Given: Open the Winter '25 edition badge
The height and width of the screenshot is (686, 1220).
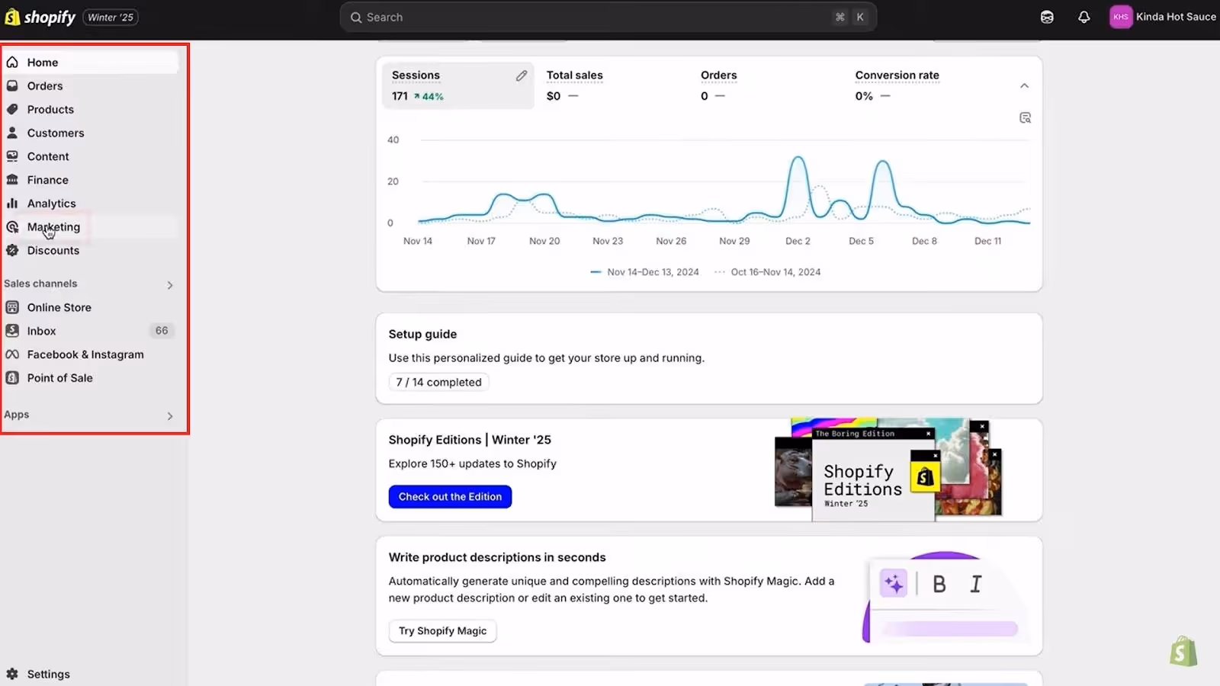Looking at the screenshot, I should [x=111, y=18].
